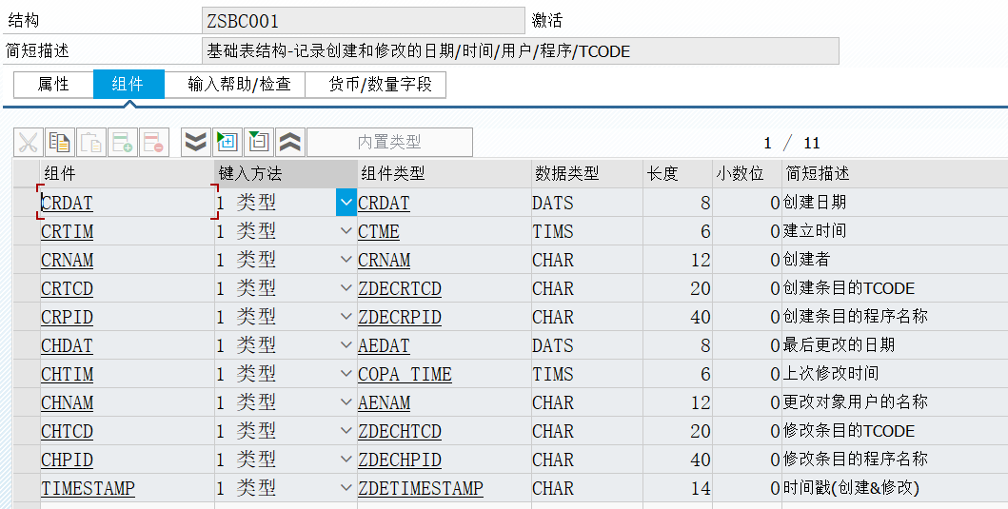Switch to the 属性 tab
Image resolution: width=1008 pixels, height=509 pixels.
coord(53,84)
